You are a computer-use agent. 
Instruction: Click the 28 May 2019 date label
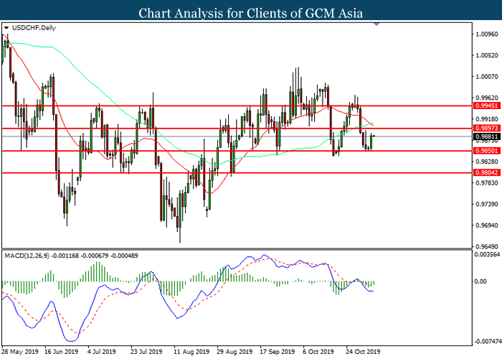click(19, 352)
